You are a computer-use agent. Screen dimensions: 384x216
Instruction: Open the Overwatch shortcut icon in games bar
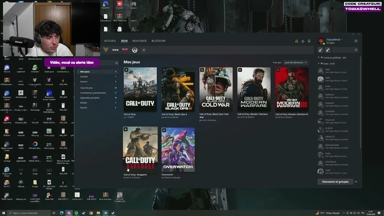click(135, 50)
